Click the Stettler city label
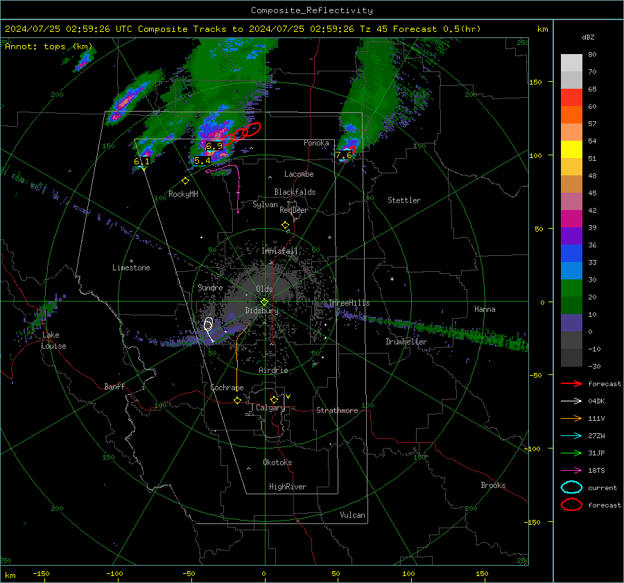The image size is (624, 583). coord(404,200)
